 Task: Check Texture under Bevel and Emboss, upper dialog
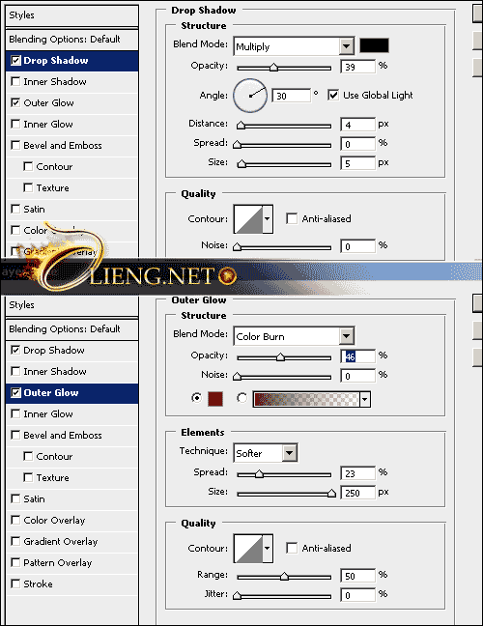pyautogui.click(x=28, y=187)
